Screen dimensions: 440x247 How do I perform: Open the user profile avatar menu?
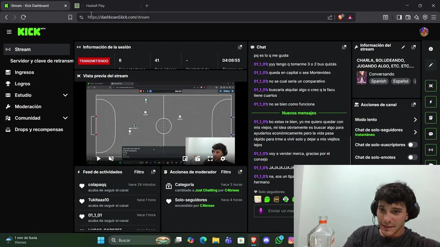click(424, 32)
